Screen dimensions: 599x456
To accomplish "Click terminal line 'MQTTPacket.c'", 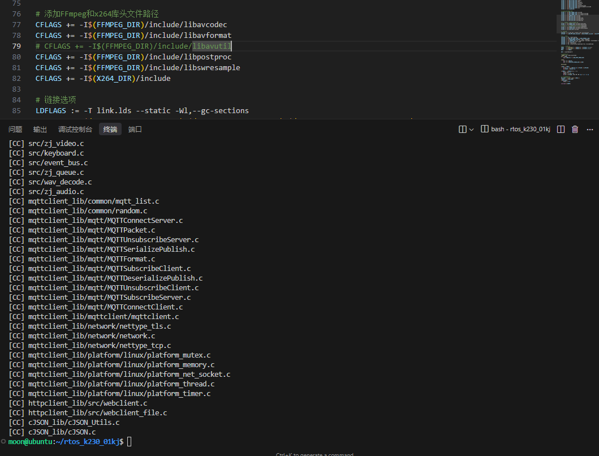I will tap(82, 230).
